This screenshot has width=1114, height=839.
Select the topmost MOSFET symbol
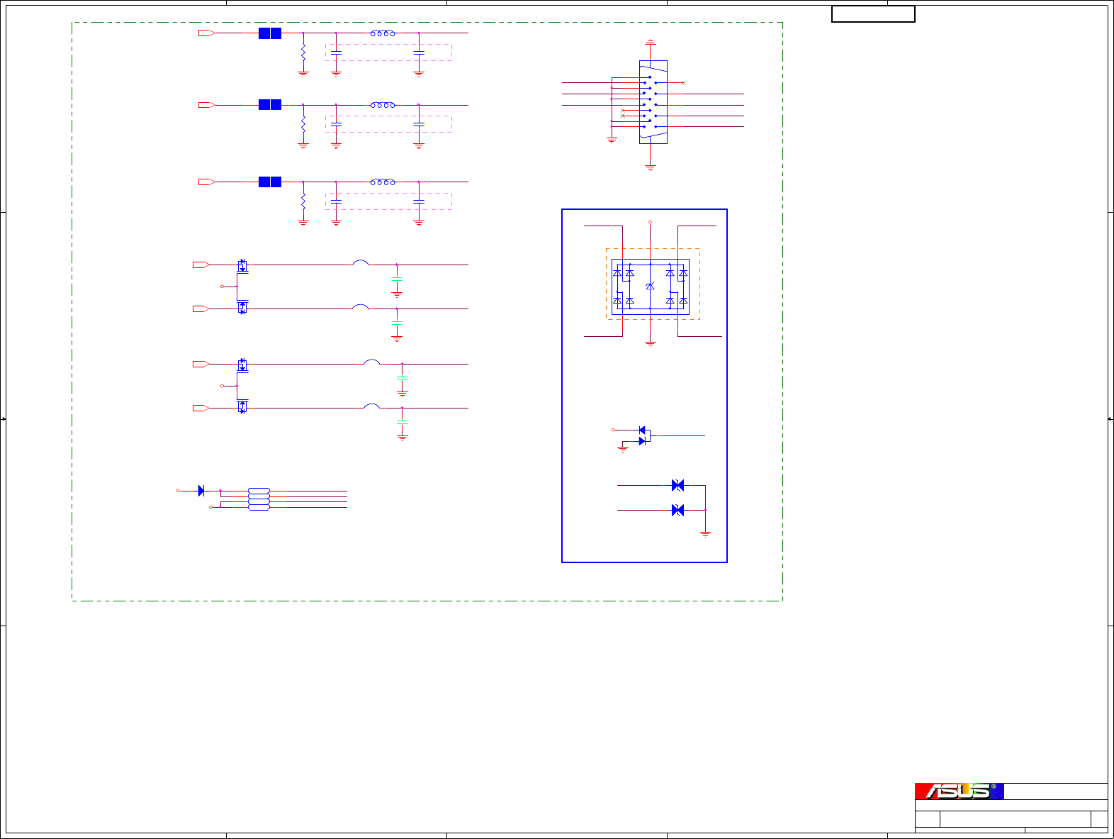point(242,266)
